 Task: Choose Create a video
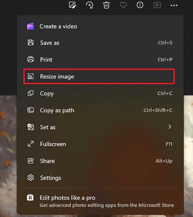click(x=100, y=26)
